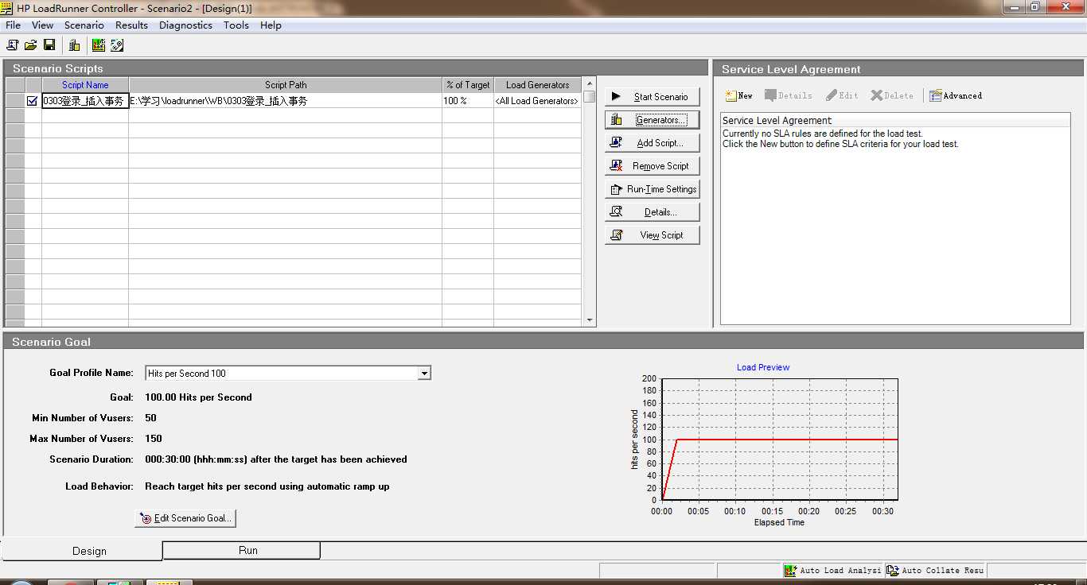
Task: Click the scripts list scroll down arrow
Action: tap(590, 320)
